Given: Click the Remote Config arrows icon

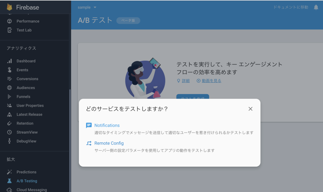Looking at the screenshot, I should pyautogui.click(x=89, y=143).
